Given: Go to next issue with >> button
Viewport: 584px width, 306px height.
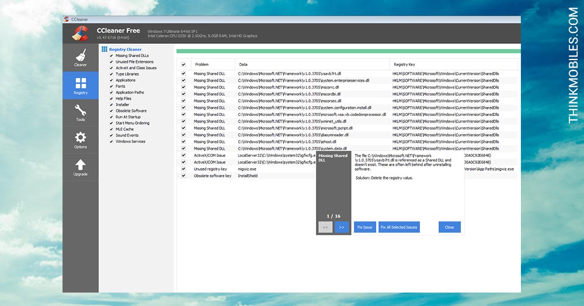Looking at the screenshot, I should 342,227.
